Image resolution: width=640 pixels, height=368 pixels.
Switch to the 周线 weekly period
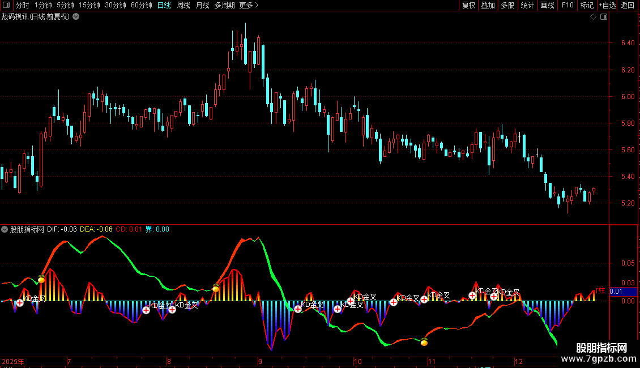pos(184,5)
